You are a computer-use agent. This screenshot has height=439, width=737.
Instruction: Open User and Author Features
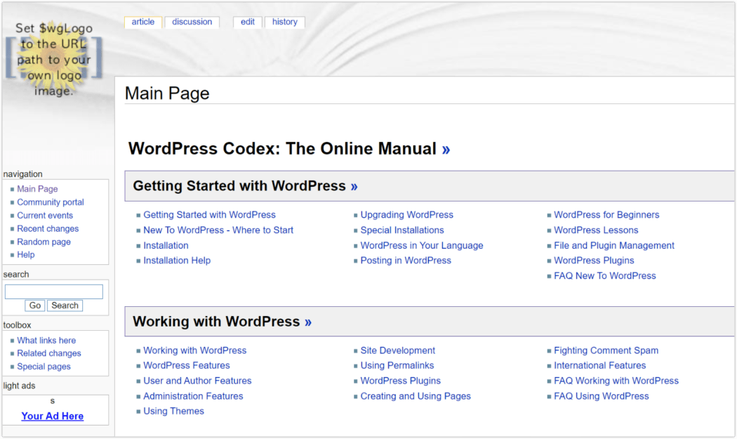[197, 381]
